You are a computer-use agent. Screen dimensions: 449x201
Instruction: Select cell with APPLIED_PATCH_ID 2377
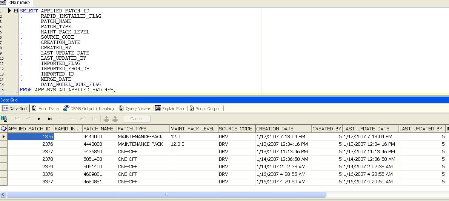[x=31, y=151]
